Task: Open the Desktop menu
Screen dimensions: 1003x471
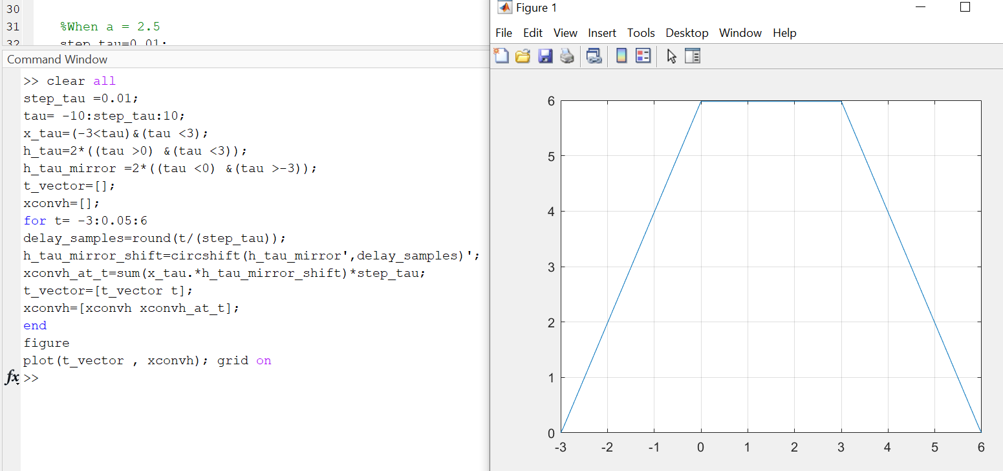Action: coord(687,32)
